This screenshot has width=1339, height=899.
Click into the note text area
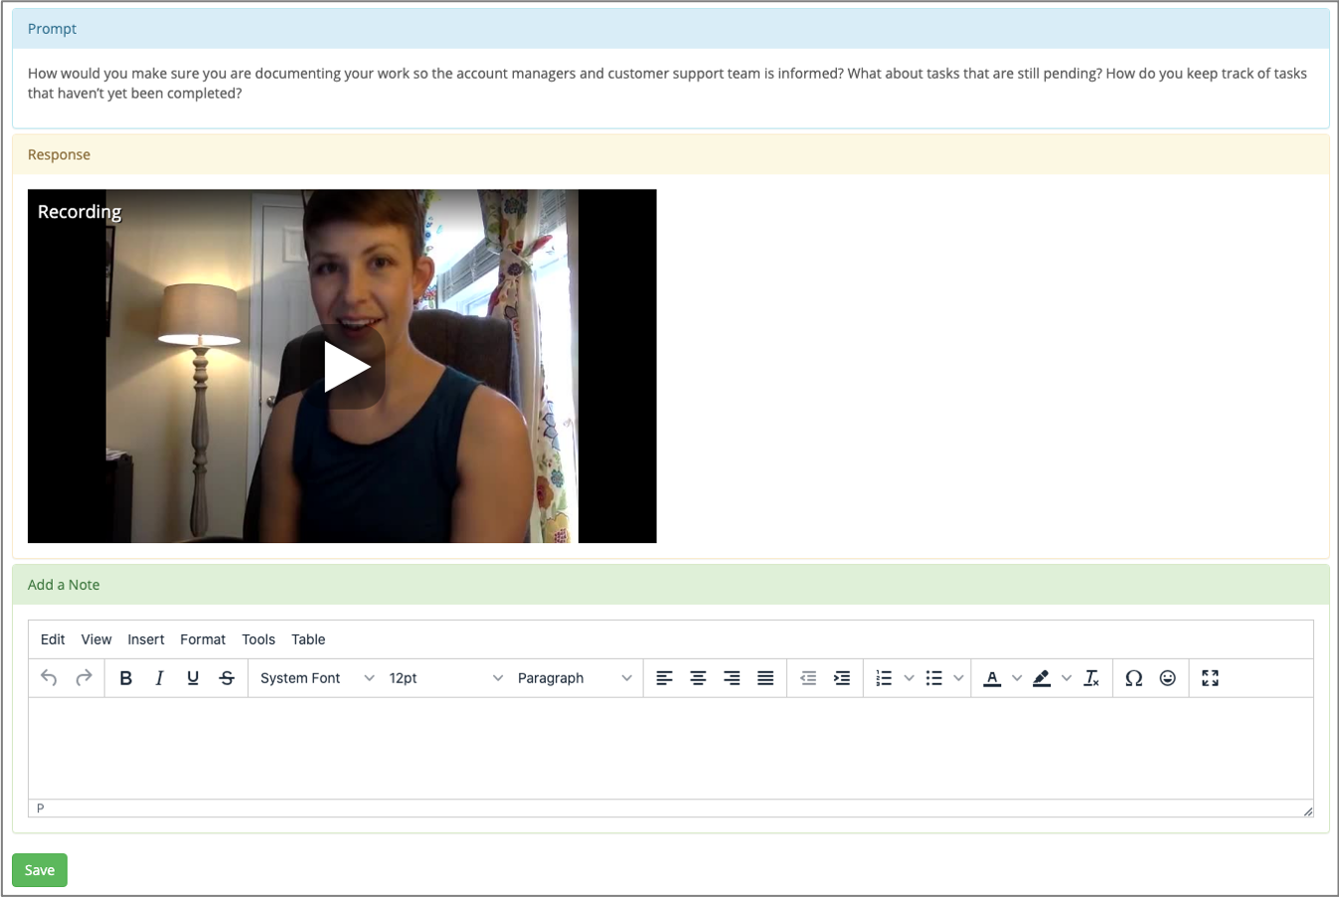pyautogui.click(x=671, y=749)
